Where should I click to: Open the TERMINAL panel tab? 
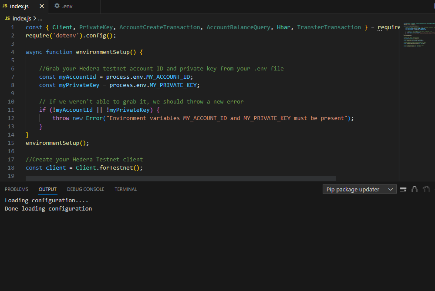pyautogui.click(x=125, y=189)
